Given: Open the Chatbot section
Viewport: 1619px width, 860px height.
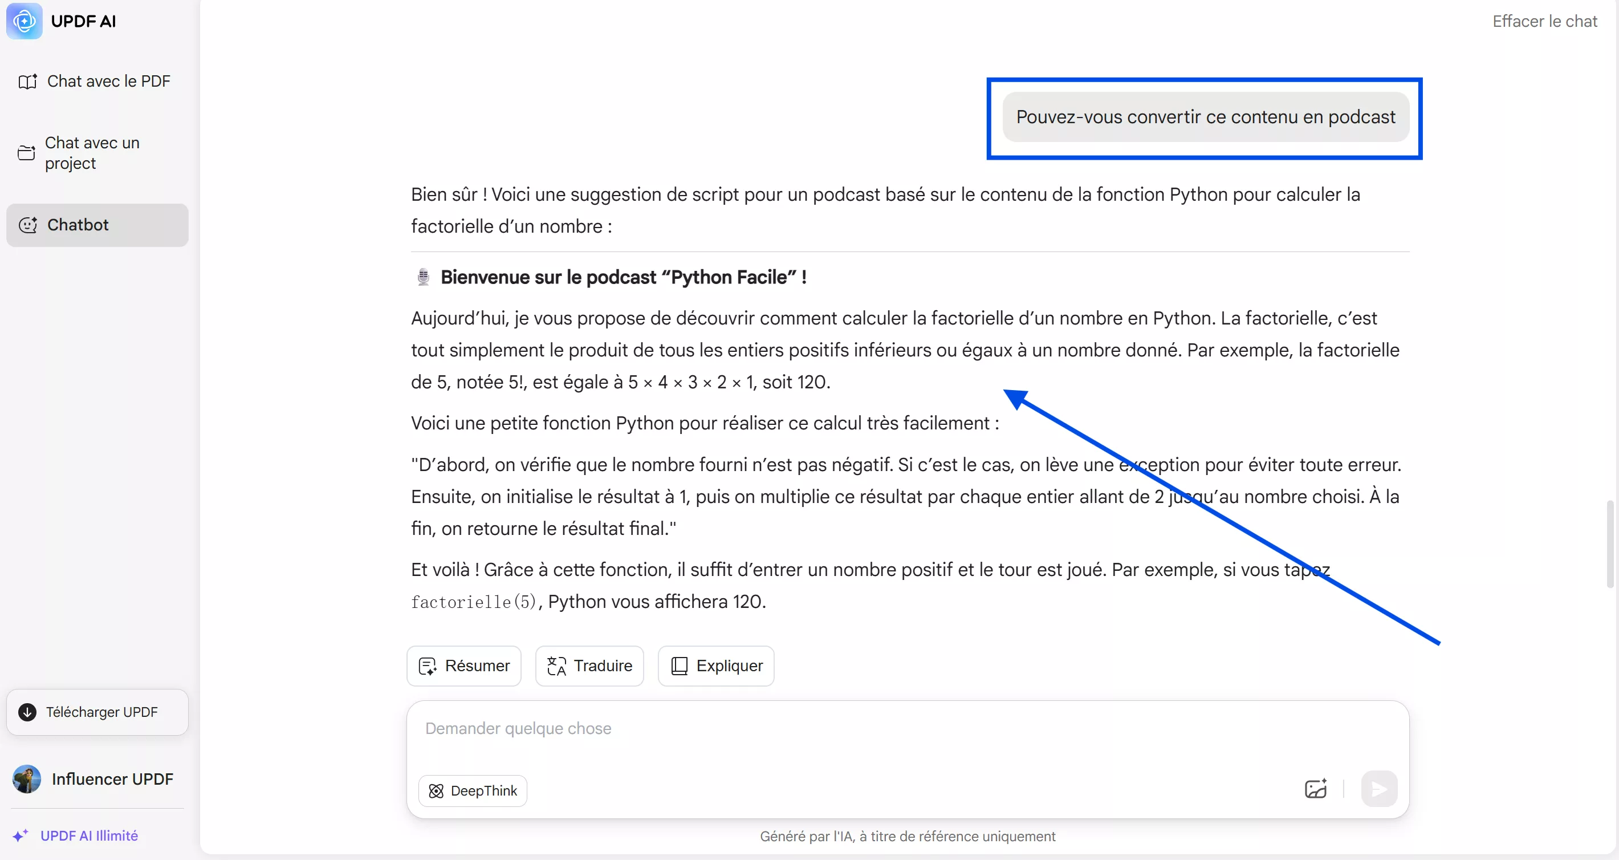Looking at the screenshot, I should pos(79,225).
